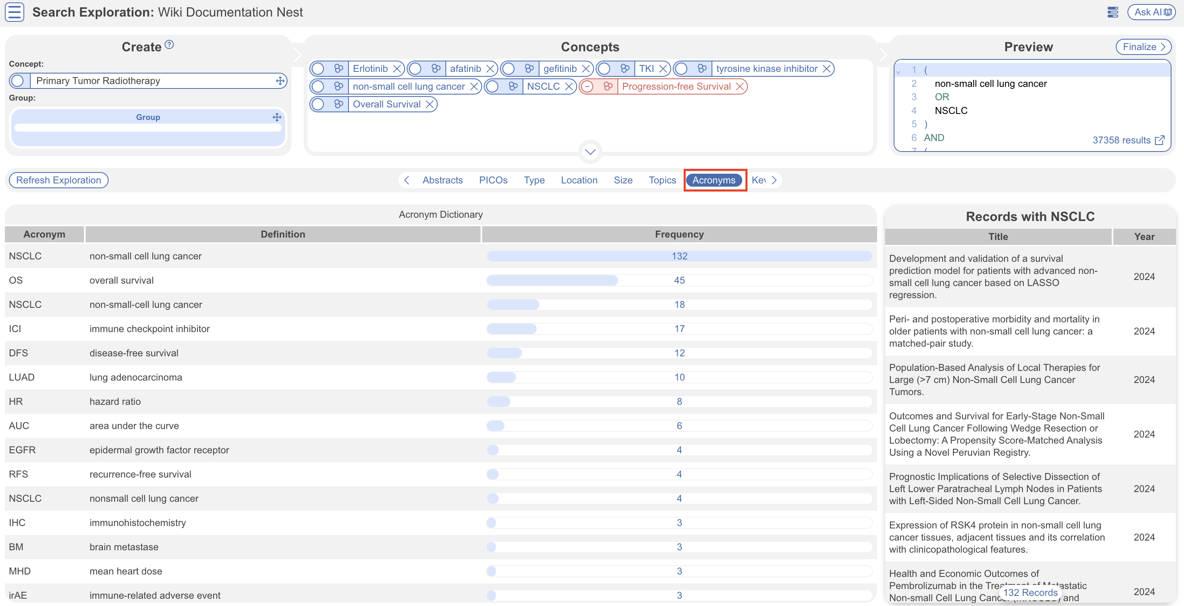Click the expansion icon beside gefitinib
1184x606 pixels.
529,69
